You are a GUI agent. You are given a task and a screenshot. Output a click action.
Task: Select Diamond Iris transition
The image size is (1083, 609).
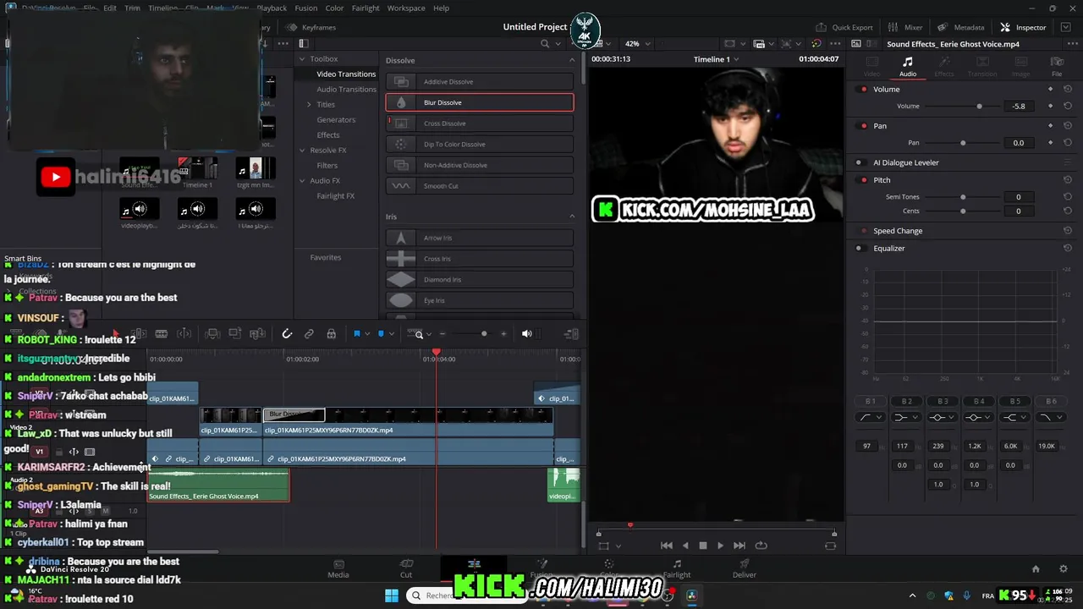click(x=480, y=279)
